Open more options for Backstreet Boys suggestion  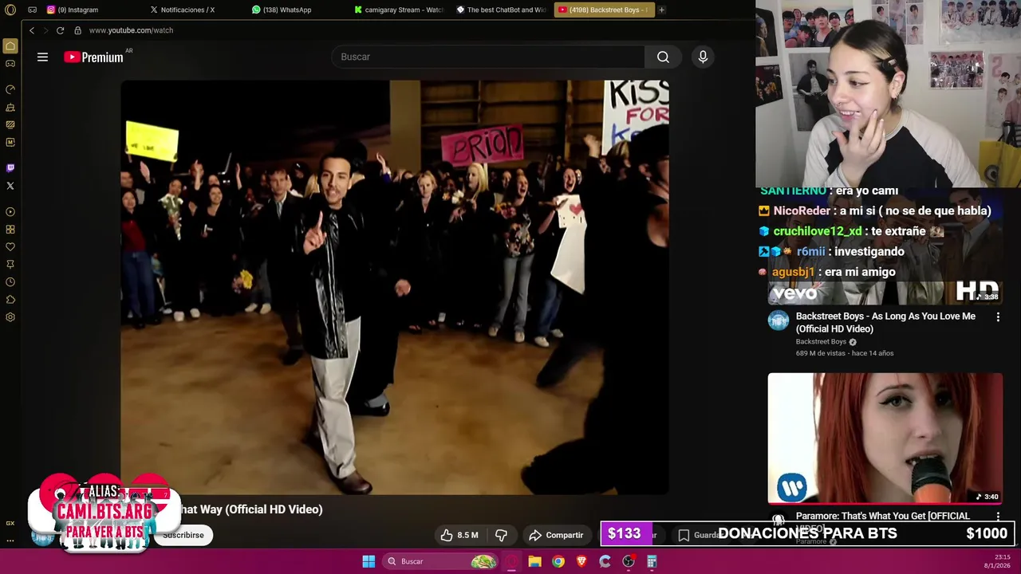coord(998,317)
